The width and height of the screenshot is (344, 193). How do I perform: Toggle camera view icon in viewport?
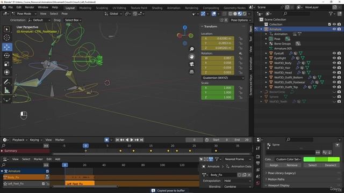(x=191, y=64)
